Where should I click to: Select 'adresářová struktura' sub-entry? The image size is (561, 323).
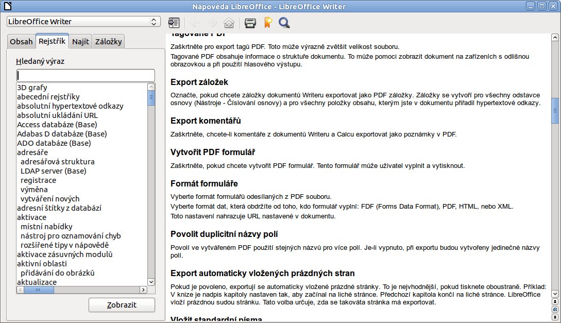pyautogui.click(x=58, y=162)
